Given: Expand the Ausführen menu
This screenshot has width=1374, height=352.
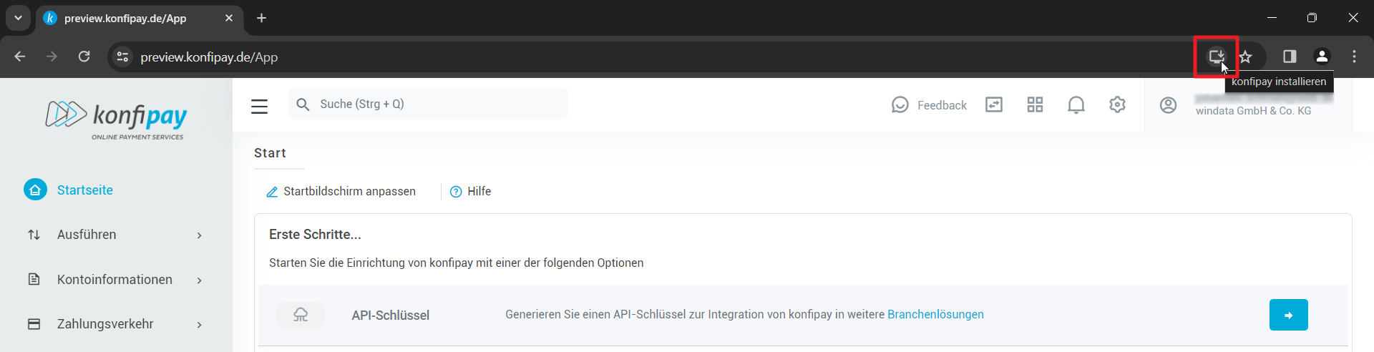Looking at the screenshot, I should (114, 235).
